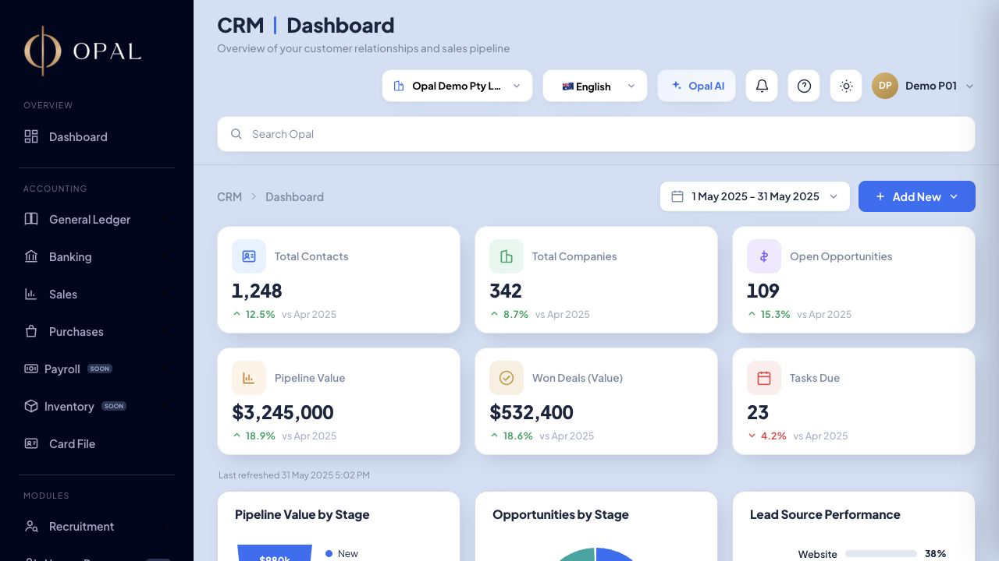Open the Opal Demo Pty company dropdown
Image resolution: width=999 pixels, height=561 pixels.
click(457, 86)
